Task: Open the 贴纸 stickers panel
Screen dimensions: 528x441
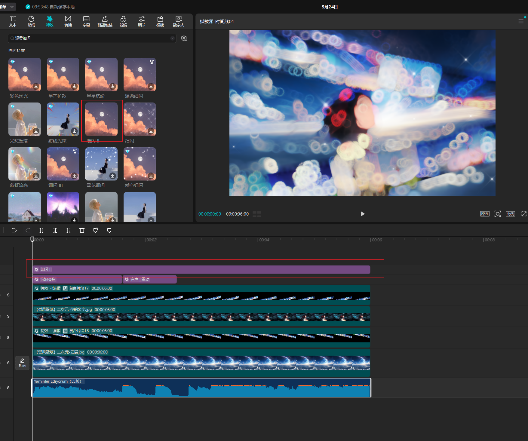Action: point(31,21)
